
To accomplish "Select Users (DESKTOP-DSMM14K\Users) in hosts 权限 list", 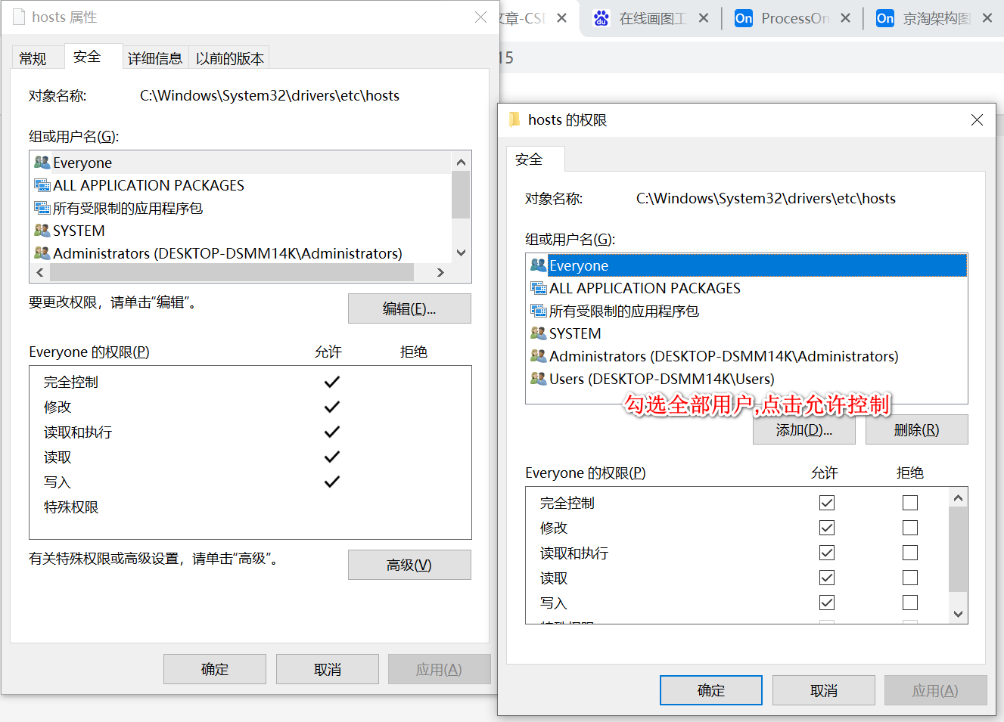I will (x=746, y=379).
